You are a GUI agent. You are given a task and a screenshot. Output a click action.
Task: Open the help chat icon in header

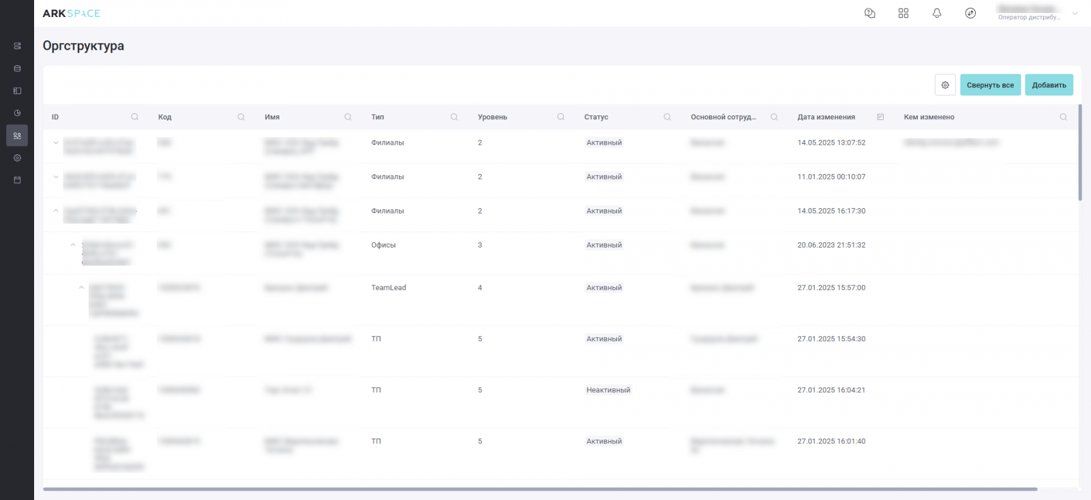tap(869, 13)
